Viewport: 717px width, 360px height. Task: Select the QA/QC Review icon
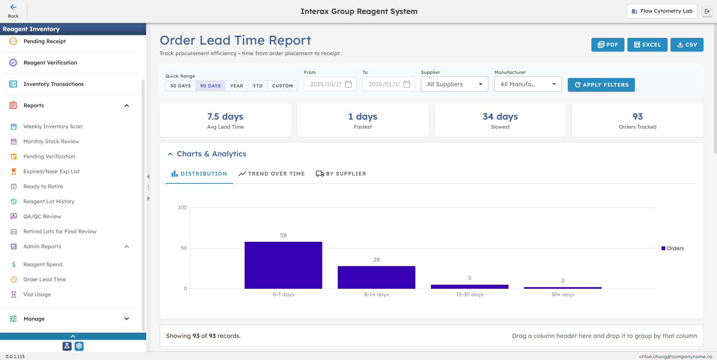tap(14, 216)
